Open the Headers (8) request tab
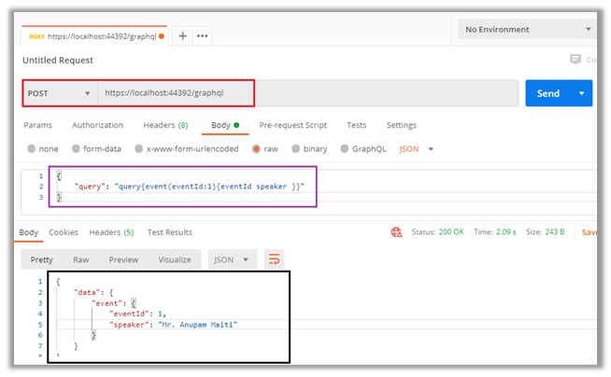 [165, 125]
